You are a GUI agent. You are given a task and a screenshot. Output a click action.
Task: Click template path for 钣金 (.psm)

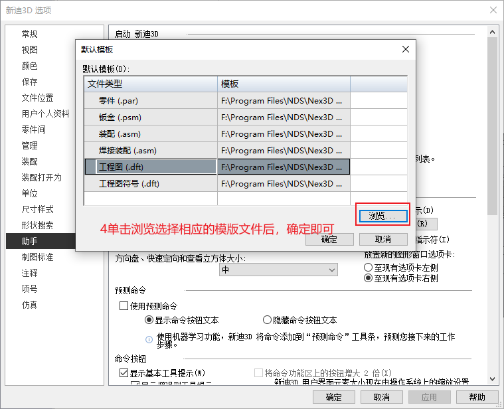tap(284, 118)
